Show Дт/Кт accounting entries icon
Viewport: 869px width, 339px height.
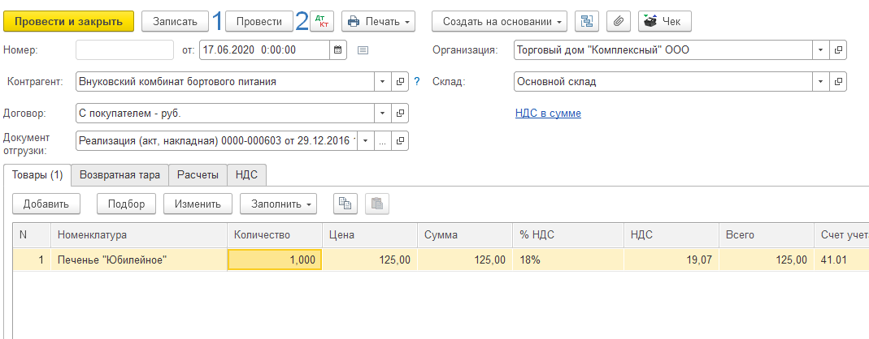coord(321,22)
